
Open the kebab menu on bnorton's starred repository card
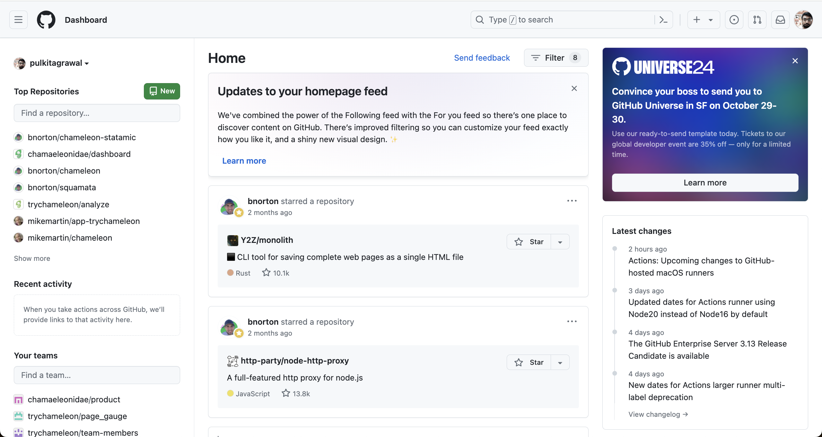[572, 201]
